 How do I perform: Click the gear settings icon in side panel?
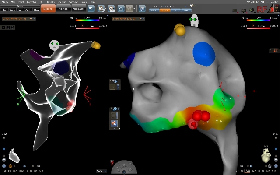click(x=115, y=108)
